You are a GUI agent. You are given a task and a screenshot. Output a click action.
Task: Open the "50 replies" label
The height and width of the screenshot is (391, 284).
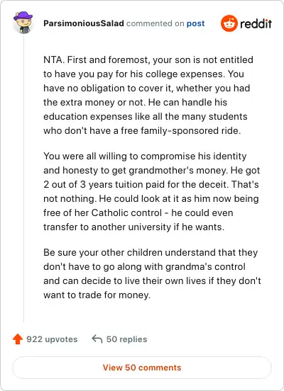[x=127, y=339]
